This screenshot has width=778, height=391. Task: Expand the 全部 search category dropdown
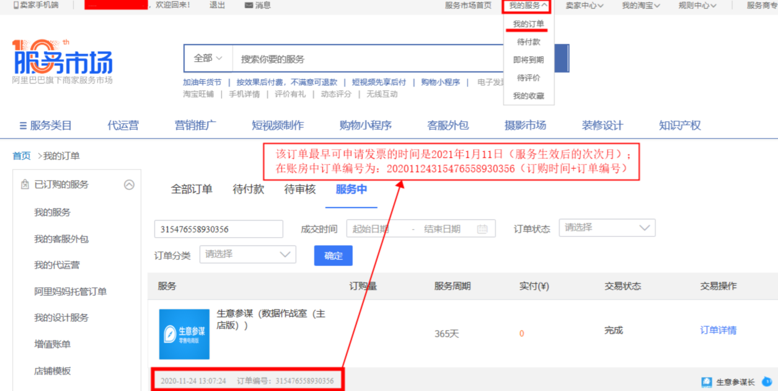point(208,58)
